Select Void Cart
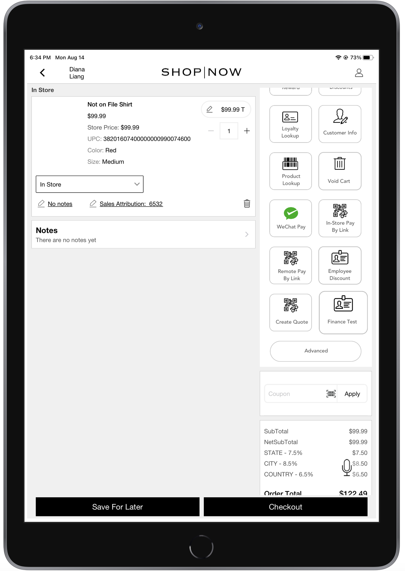Image resolution: width=405 pixels, height=571 pixels. pyautogui.click(x=340, y=171)
